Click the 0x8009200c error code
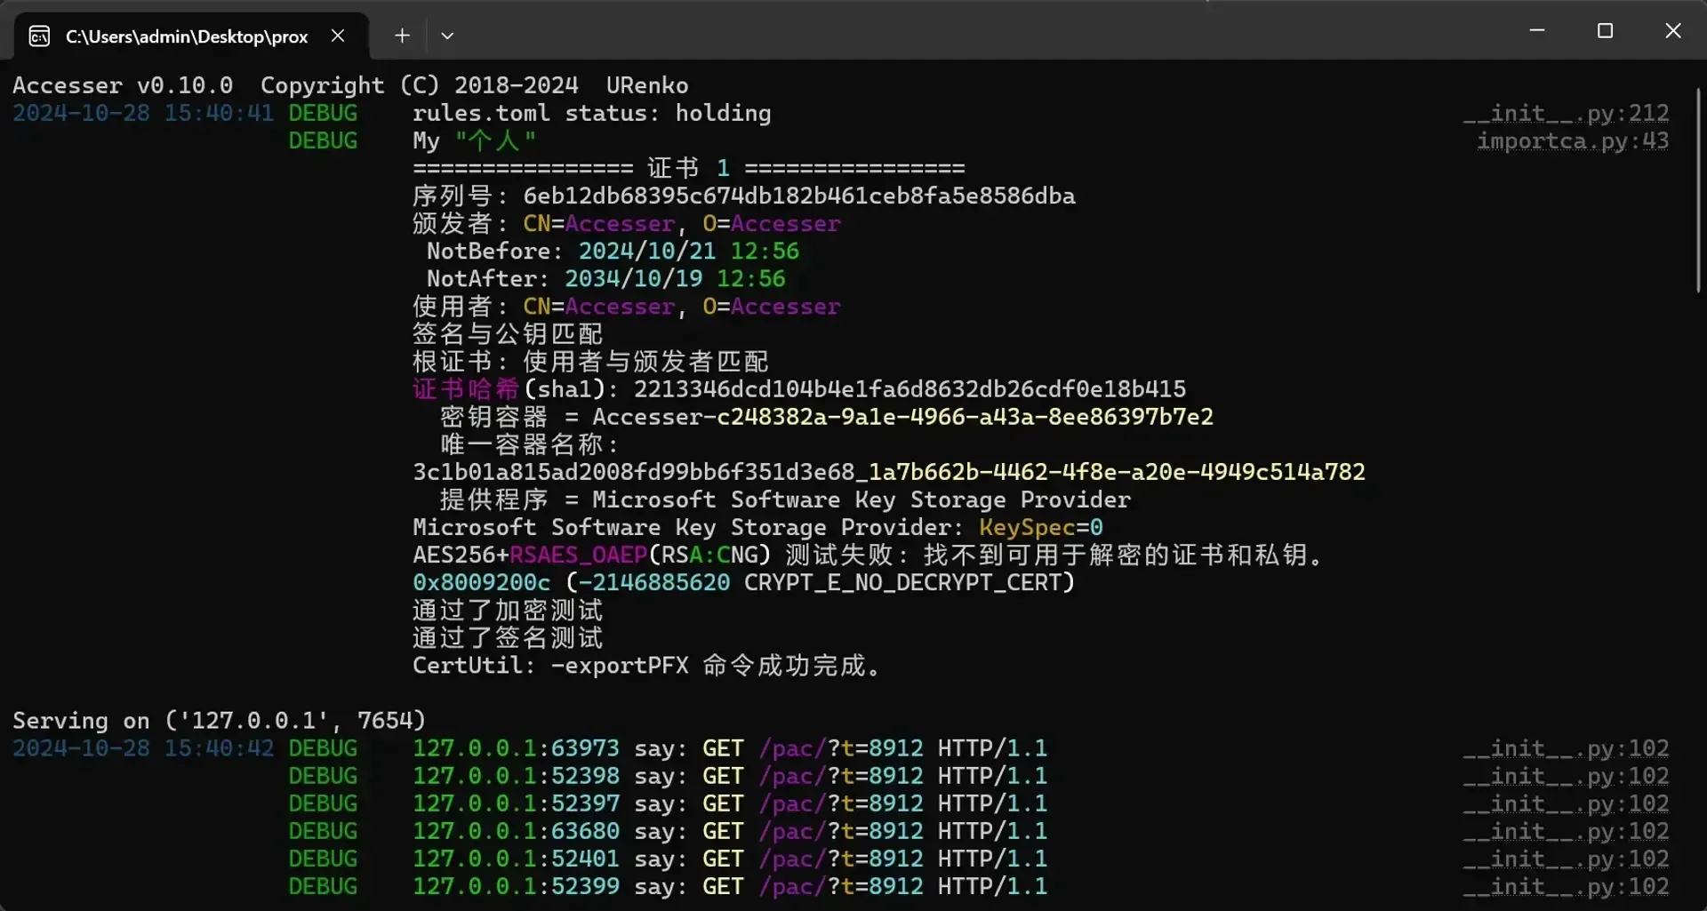Screen dimensions: 1707x911 coord(481,583)
